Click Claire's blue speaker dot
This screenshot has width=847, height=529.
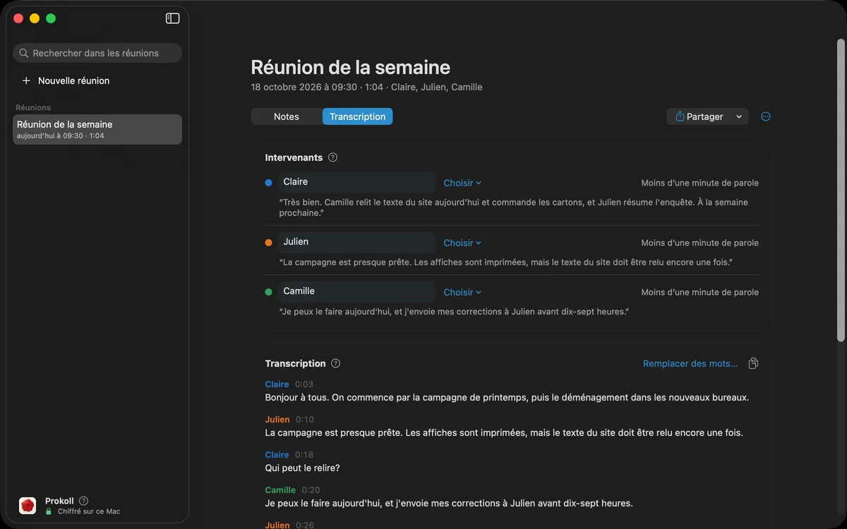tap(268, 183)
